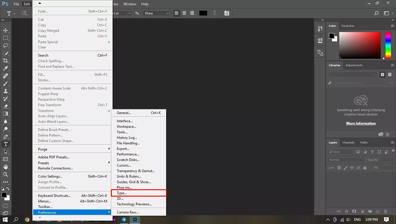Select the Rectangle shape tool
396x224 pixels.
tap(6, 159)
